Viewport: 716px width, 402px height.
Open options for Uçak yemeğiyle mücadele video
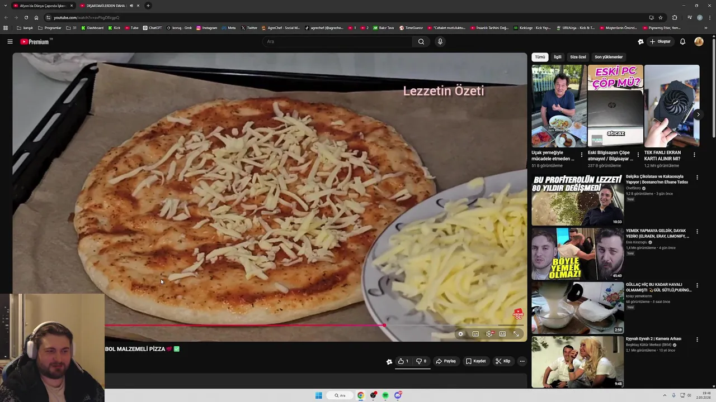tap(582, 155)
